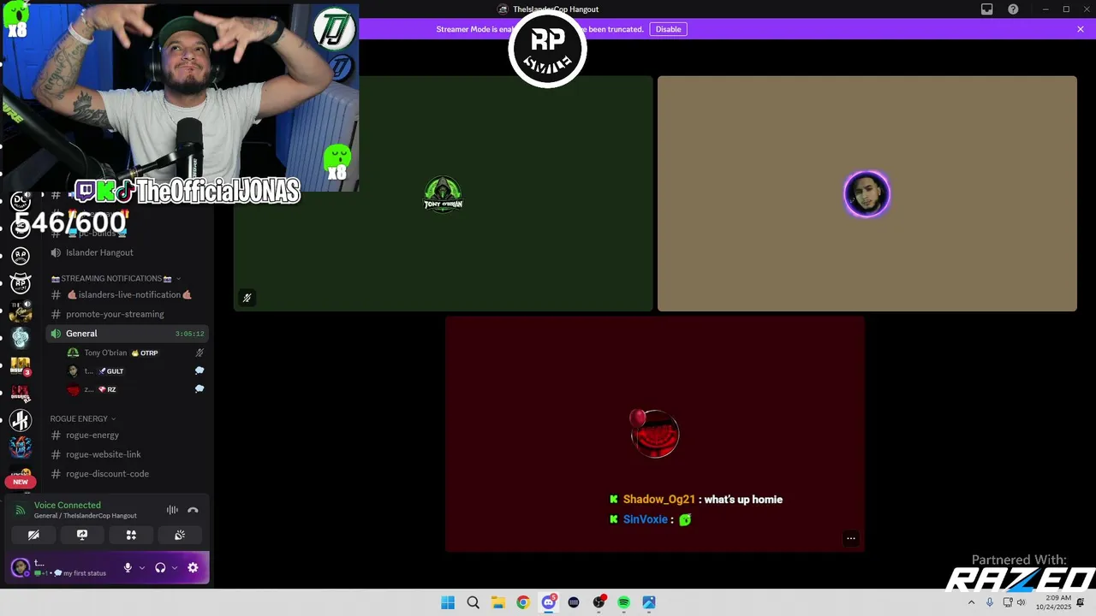Open the server icon with the 3 badge

(x=21, y=365)
